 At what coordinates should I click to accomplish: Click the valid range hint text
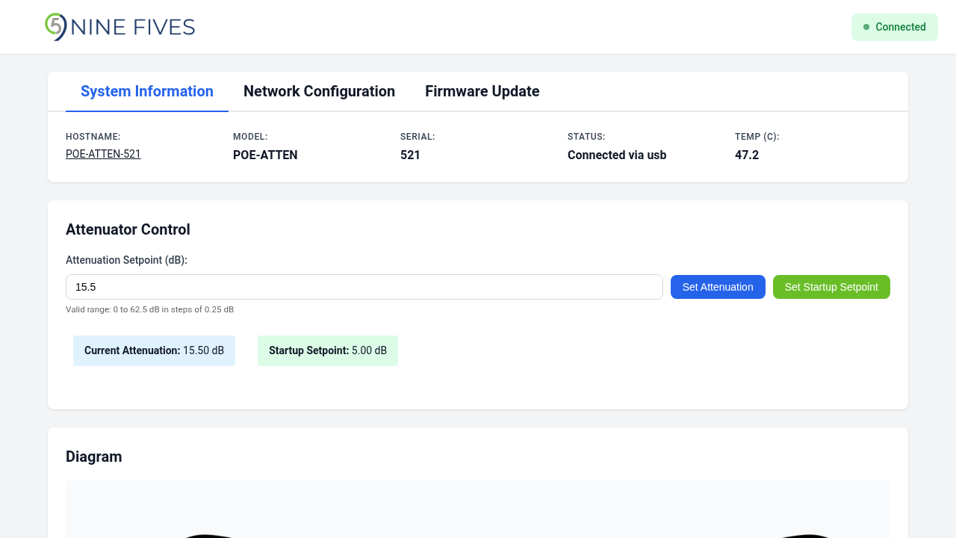tap(149, 309)
